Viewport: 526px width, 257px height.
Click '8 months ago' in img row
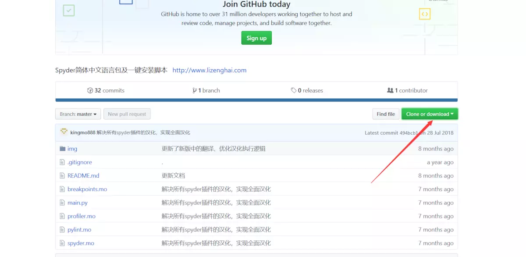(436, 149)
